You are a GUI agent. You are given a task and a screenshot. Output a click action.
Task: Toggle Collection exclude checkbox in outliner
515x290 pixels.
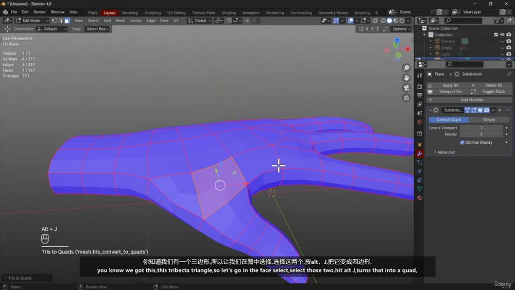(x=496, y=35)
